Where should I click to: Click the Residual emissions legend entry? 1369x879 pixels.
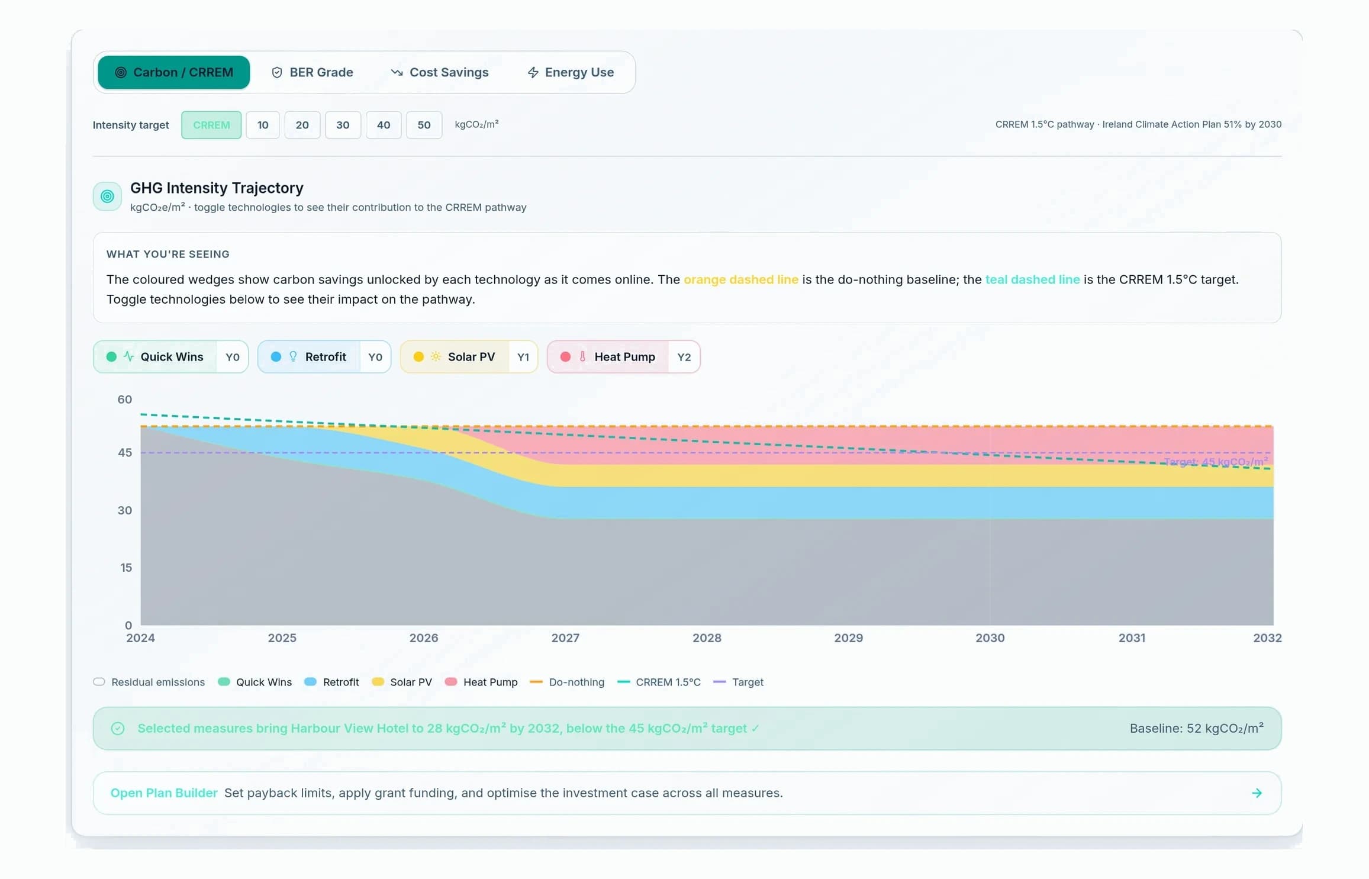click(149, 682)
